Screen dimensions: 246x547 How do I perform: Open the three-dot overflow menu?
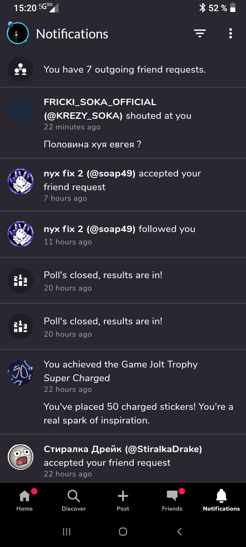pos(231,33)
